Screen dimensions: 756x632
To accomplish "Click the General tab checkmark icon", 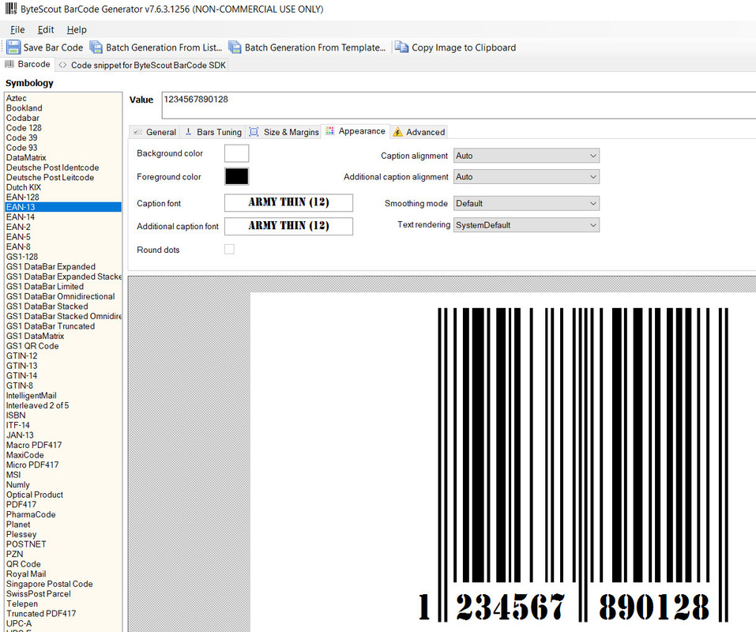I will (137, 132).
